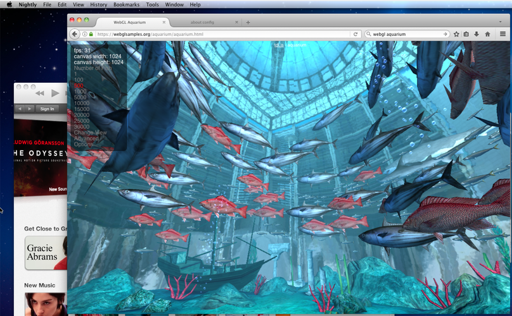
Task: Click Sign In in iTunes window
Action: (47, 109)
